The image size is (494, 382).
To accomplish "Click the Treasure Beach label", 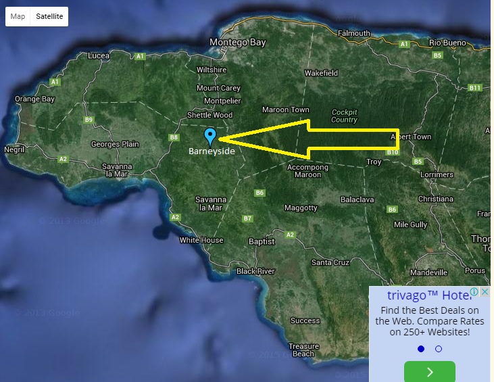I will 303,350.
